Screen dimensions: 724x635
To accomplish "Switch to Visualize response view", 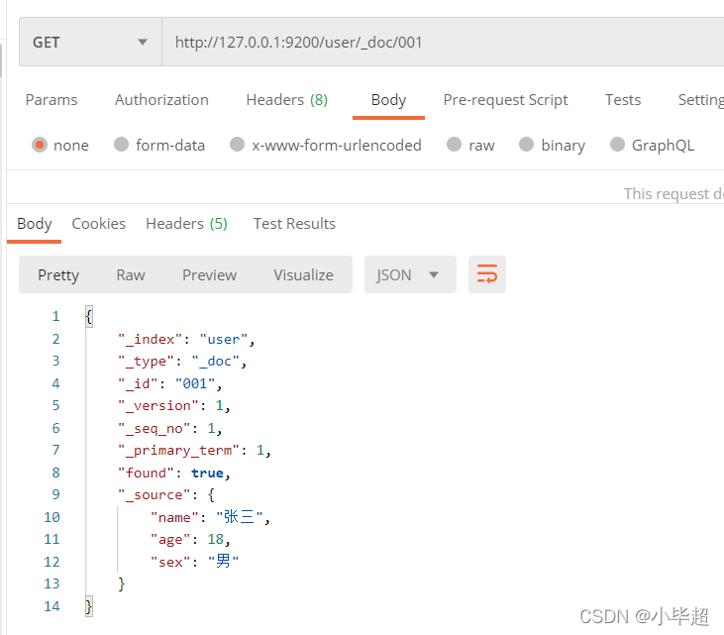I will (x=303, y=274).
